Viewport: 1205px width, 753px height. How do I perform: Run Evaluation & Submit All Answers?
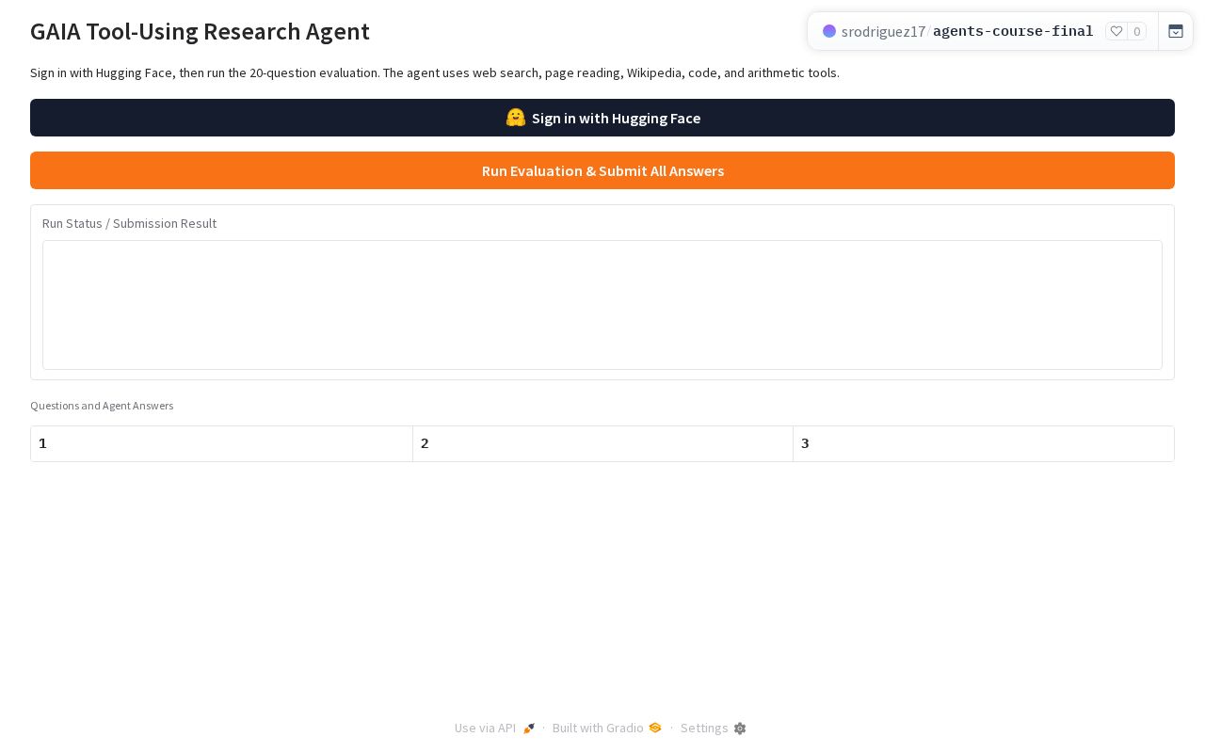pyautogui.click(x=602, y=170)
